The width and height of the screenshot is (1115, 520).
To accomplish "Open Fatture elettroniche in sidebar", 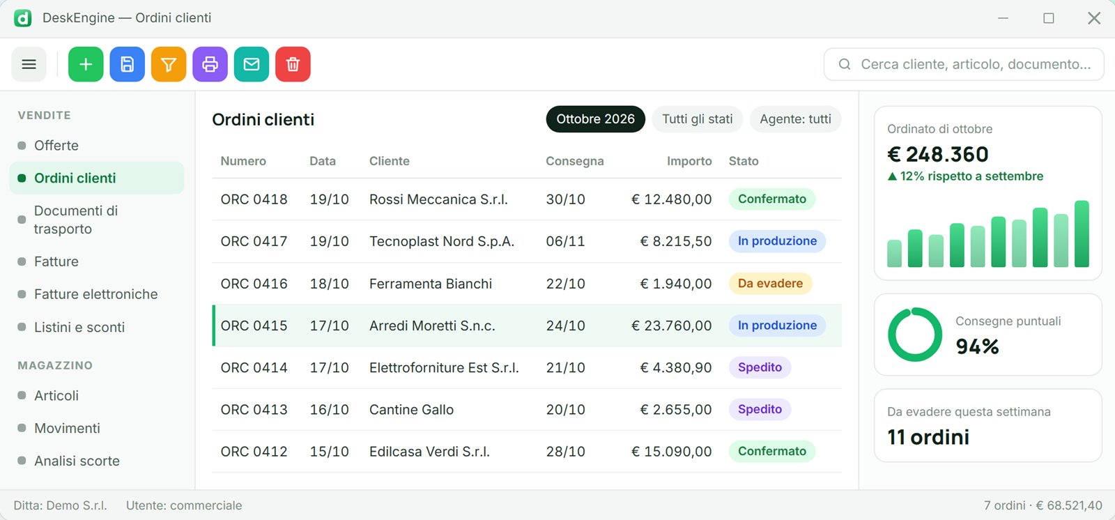I will tap(97, 294).
